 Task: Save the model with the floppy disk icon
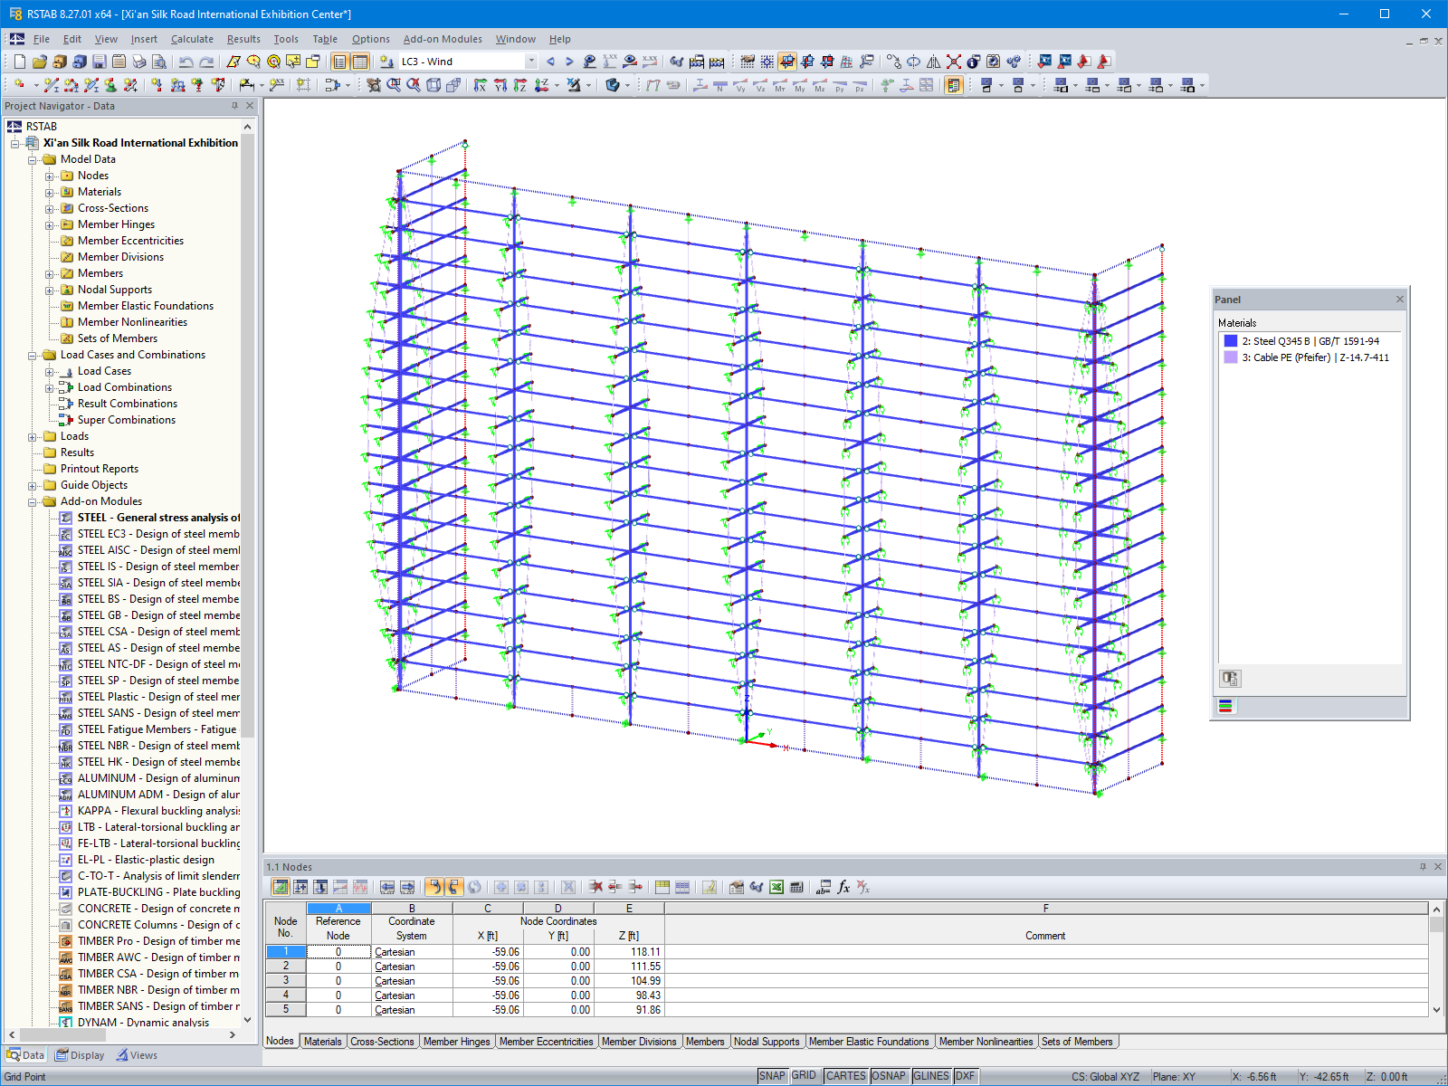coord(100,62)
